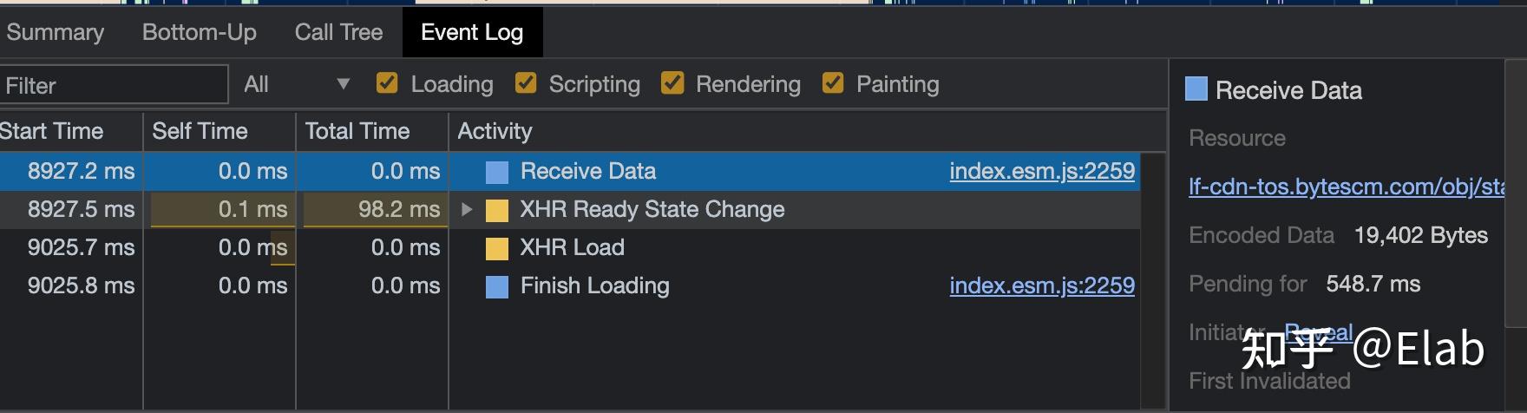Viewport: 1527px width, 413px height.
Task: Open the lf-cdn-tos.bytescm.com resource link
Action: pos(1345,187)
